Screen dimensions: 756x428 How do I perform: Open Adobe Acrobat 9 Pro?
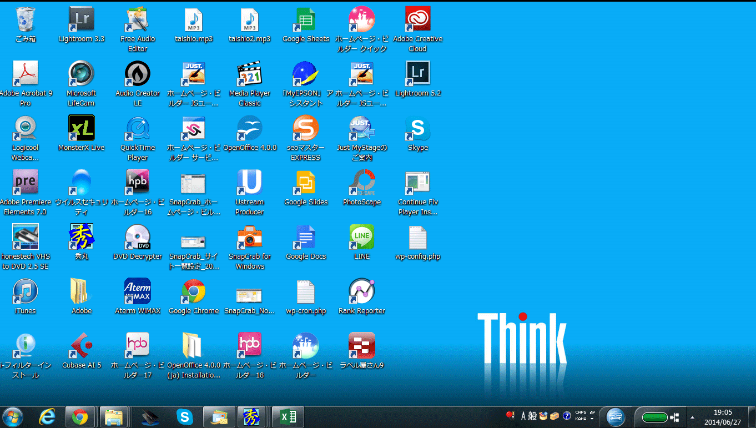pos(26,84)
